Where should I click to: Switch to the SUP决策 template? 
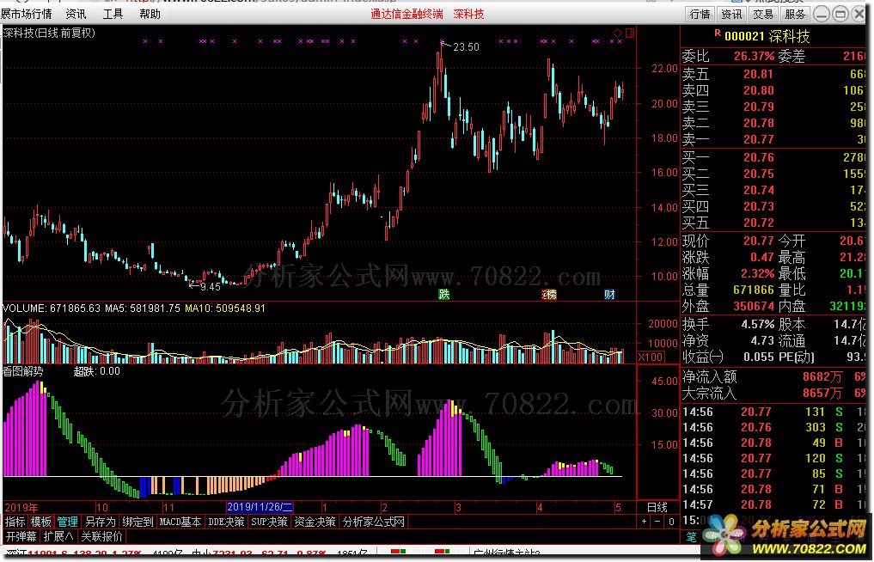point(269,522)
